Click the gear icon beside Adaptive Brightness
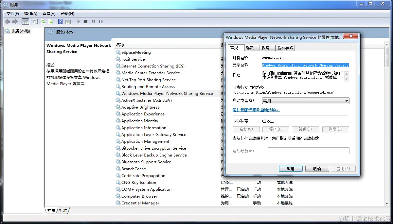This screenshot has height=224, width=393. 118,107
